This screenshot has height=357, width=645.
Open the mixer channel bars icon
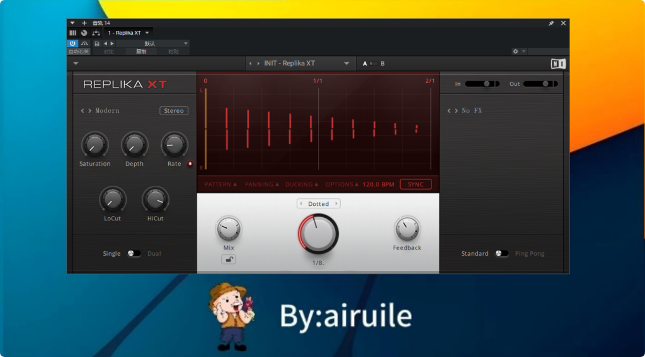pyautogui.click(x=73, y=33)
